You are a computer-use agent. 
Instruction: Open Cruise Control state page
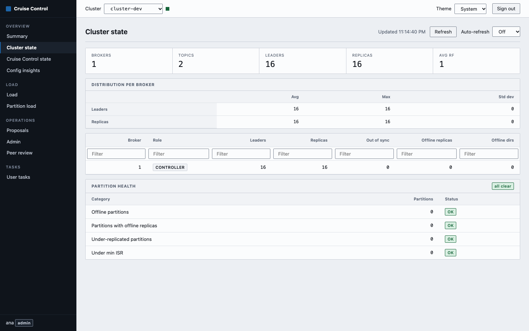38,59
